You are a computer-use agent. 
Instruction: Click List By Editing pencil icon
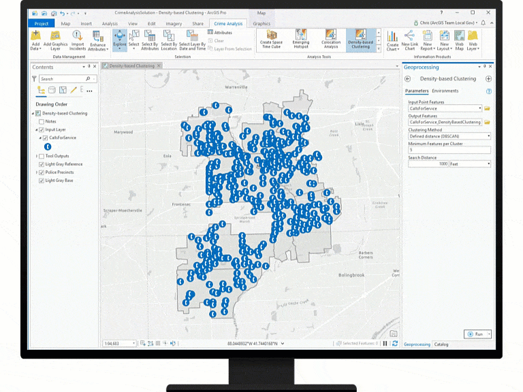pos(74,90)
